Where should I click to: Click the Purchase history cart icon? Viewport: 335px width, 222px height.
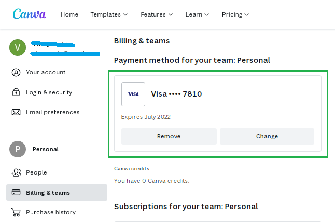16,212
